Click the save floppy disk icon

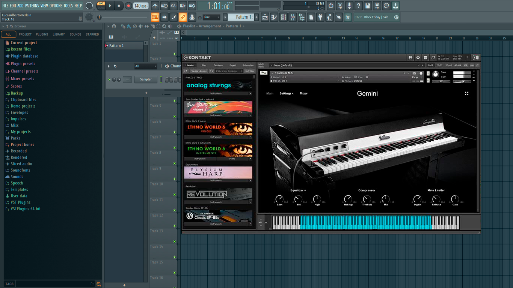(368, 6)
